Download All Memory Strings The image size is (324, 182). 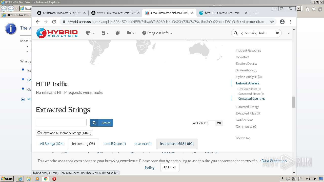click(64, 133)
